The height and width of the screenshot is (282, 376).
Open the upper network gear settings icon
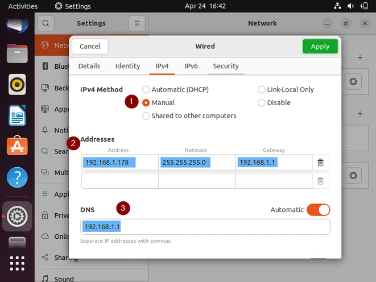pos(353,81)
